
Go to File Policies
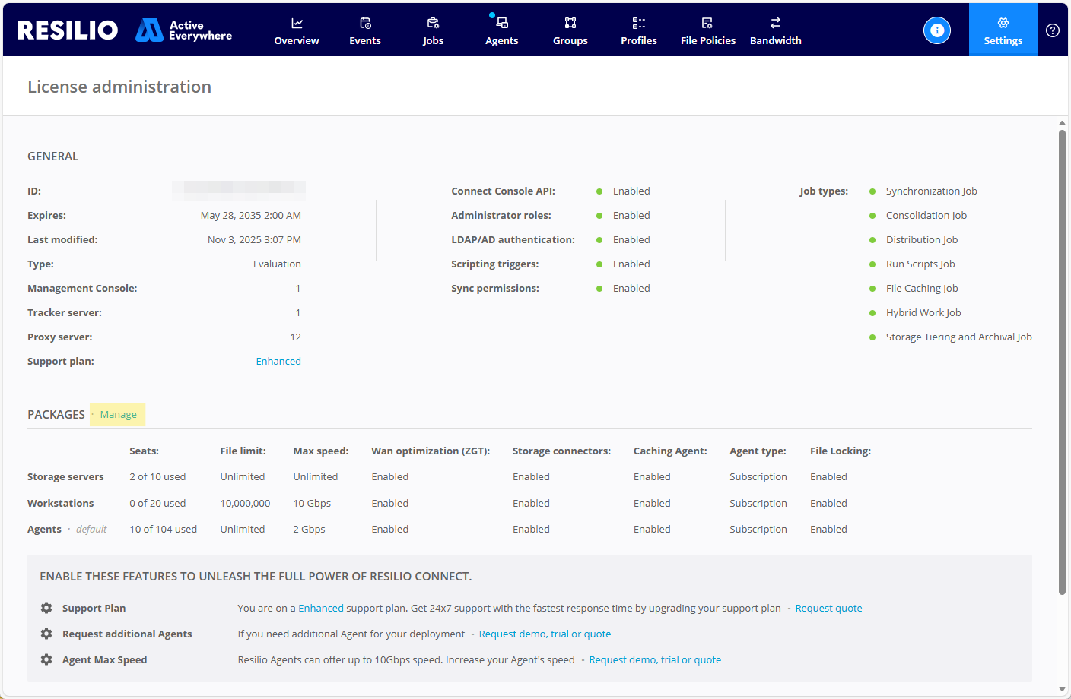[x=707, y=31]
